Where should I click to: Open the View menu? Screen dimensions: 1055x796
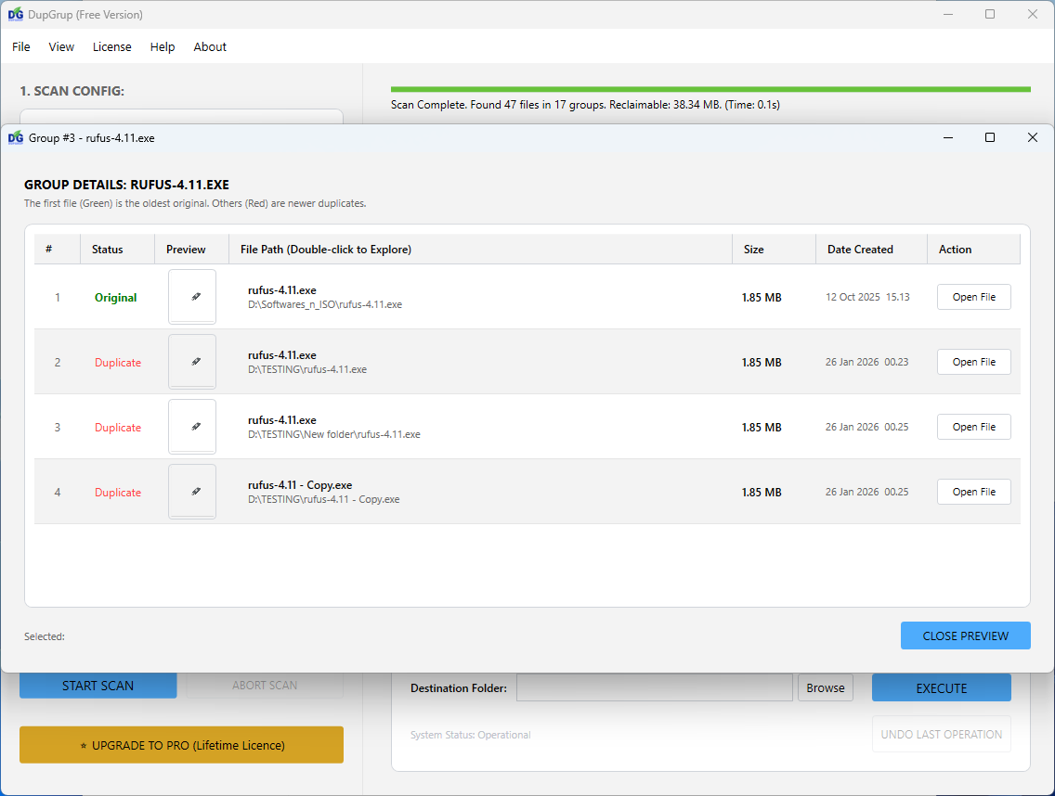click(x=61, y=46)
